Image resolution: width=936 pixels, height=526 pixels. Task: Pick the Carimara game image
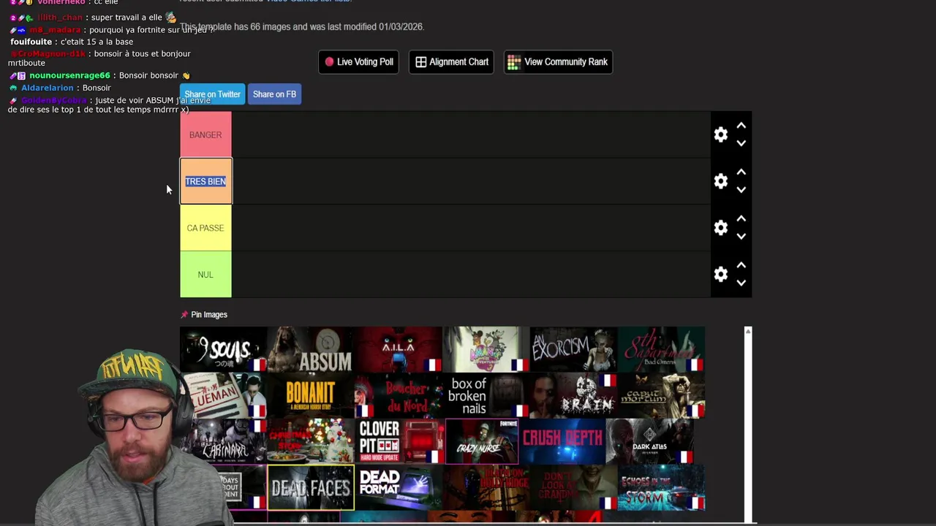click(223, 441)
